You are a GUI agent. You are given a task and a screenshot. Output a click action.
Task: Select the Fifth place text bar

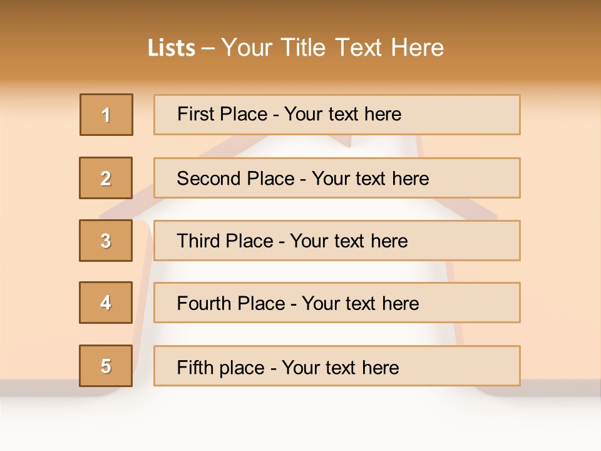(337, 366)
